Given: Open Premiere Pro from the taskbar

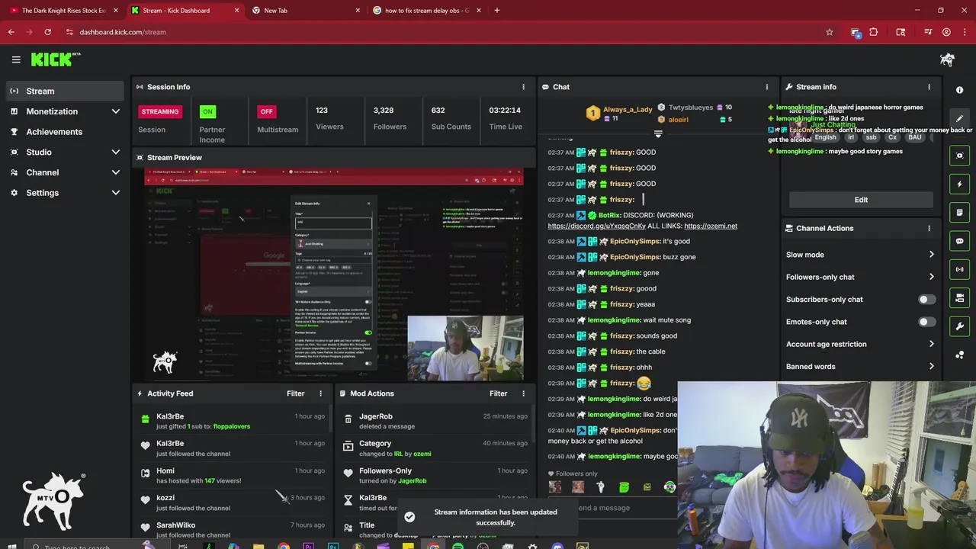Looking at the screenshot, I should pyautogui.click(x=308, y=546).
